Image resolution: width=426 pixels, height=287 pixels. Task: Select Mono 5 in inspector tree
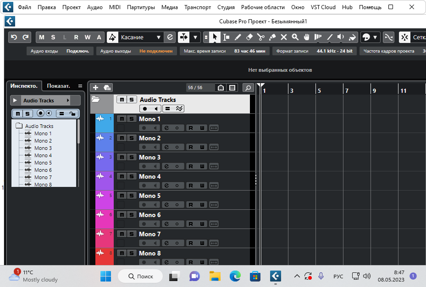[43, 163]
